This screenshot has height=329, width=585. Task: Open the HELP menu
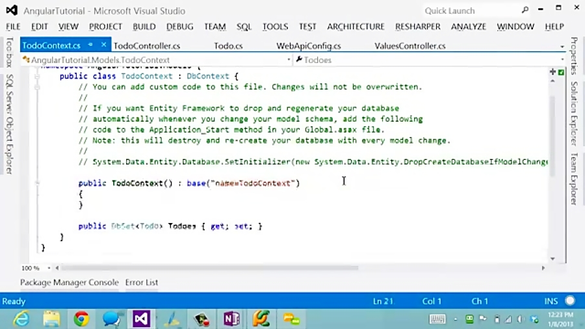coord(554,27)
